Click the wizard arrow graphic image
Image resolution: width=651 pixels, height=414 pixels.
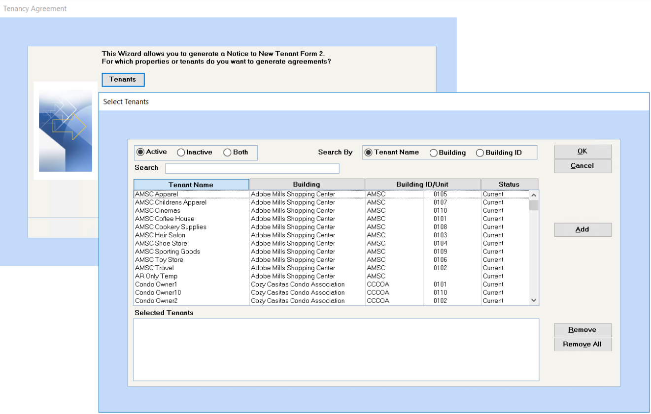click(x=66, y=130)
